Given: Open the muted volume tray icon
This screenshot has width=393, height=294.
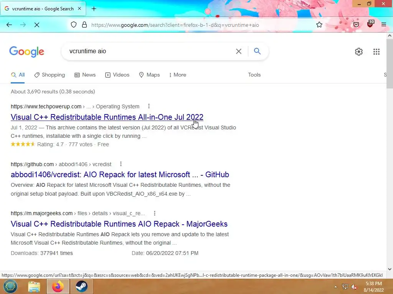Looking at the screenshot, I should click(x=354, y=287).
